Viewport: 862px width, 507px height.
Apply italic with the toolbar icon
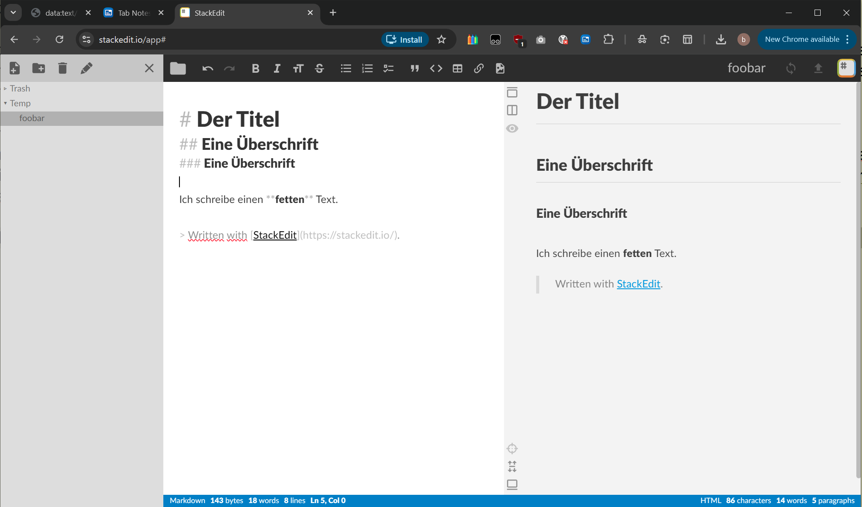click(277, 68)
